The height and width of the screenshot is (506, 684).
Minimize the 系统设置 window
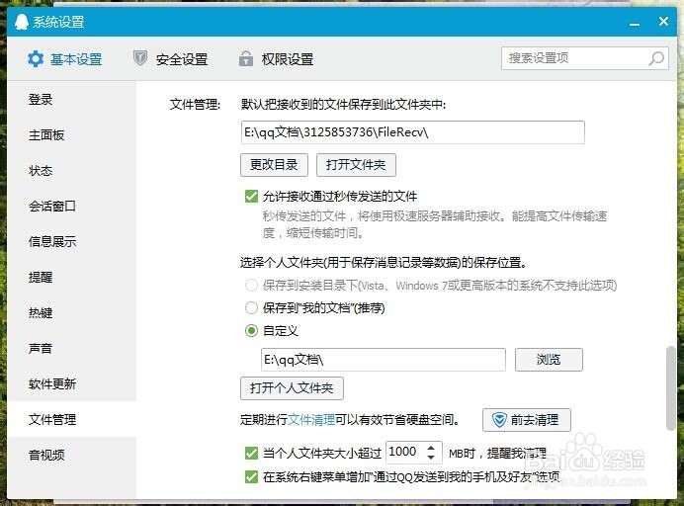tap(635, 24)
